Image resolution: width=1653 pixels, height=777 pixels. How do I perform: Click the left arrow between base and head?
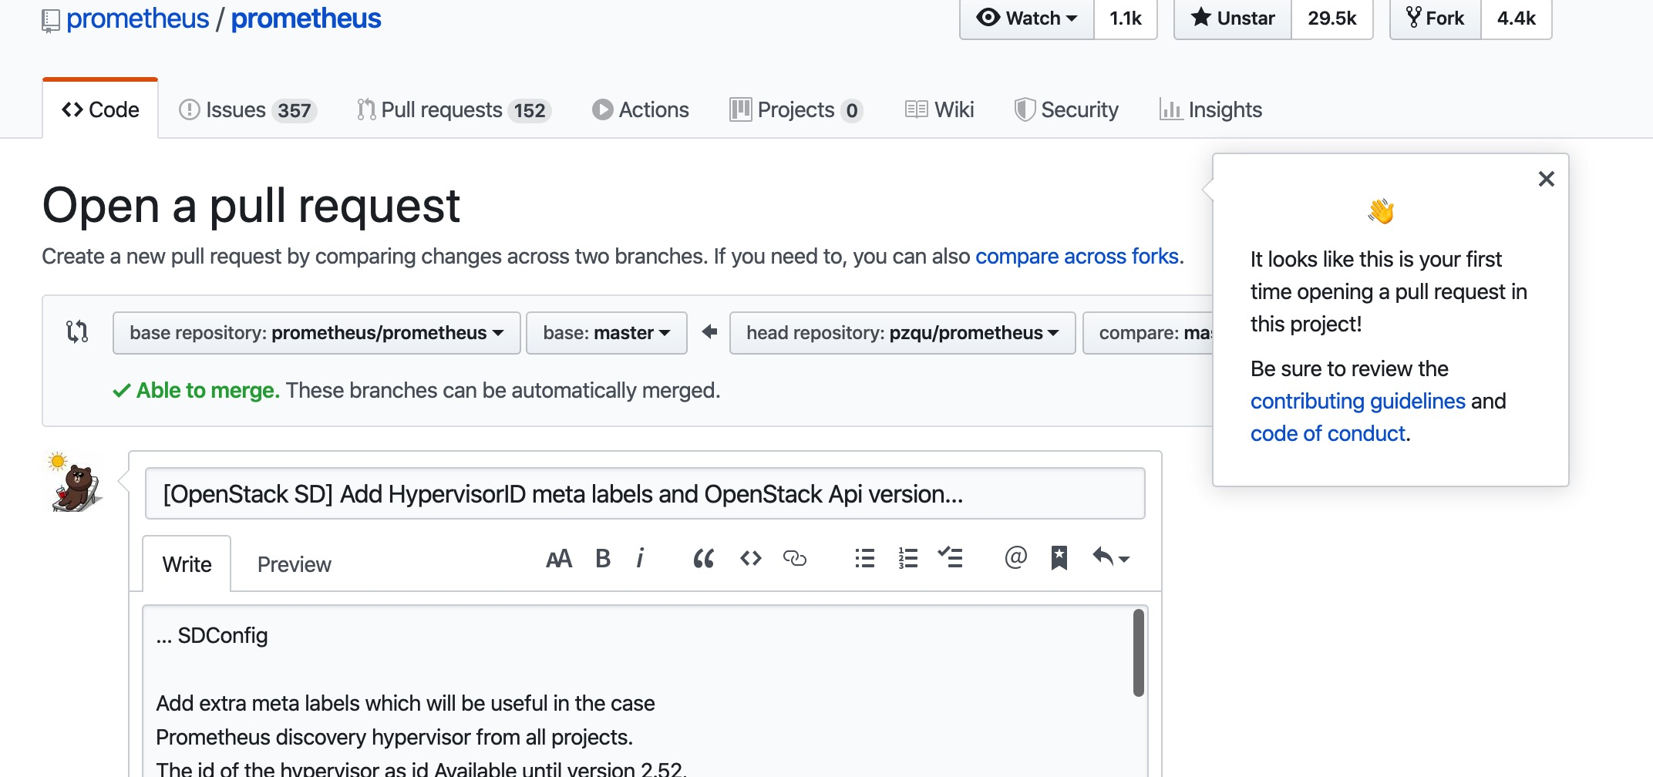click(x=709, y=331)
